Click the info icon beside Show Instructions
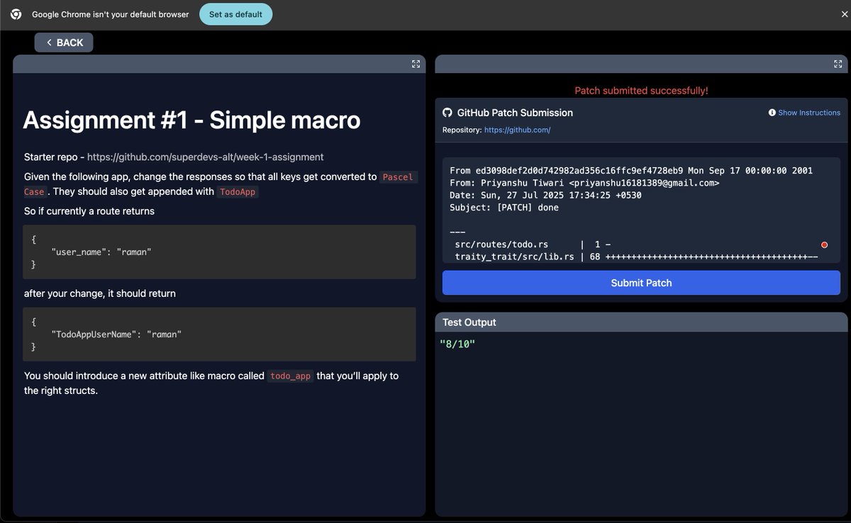This screenshot has width=851, height=523. tap(772, 113)
